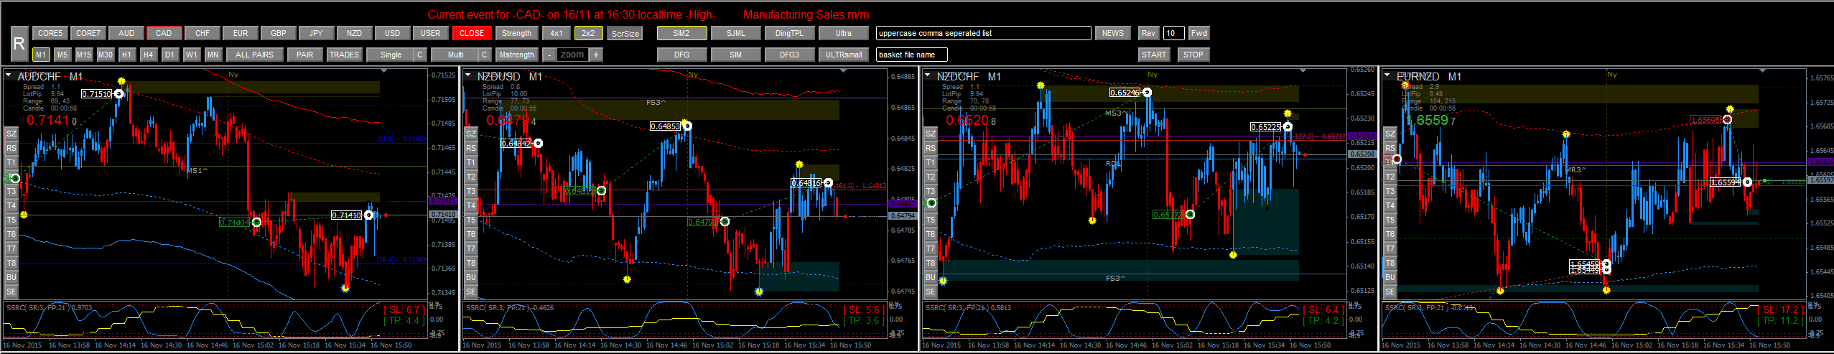The image size is (1834, 354).
Task: Click the C button beside Multi
Action: tap(485, 55)
